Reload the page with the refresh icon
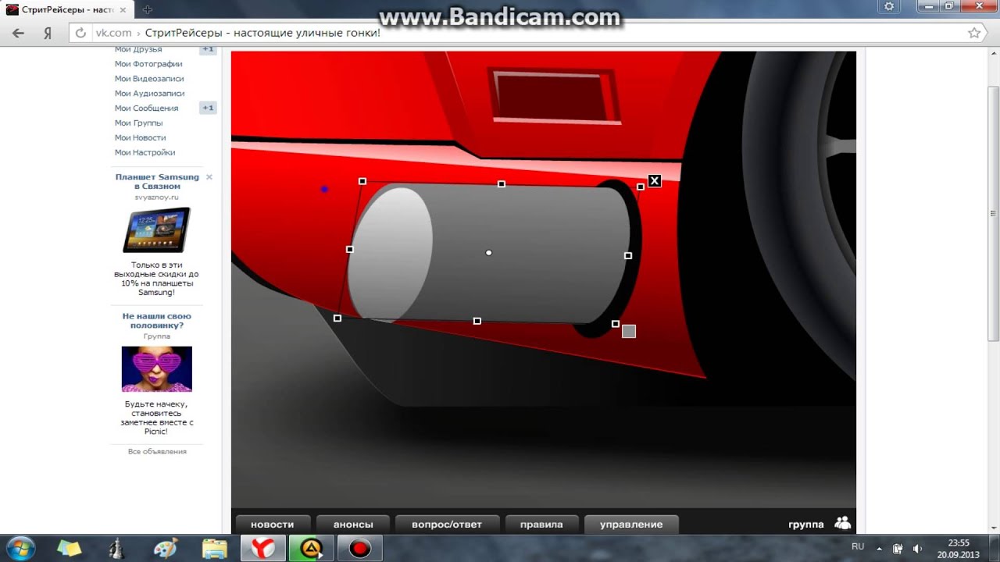The image size is (1000, 562). click(x=80, y=33)
